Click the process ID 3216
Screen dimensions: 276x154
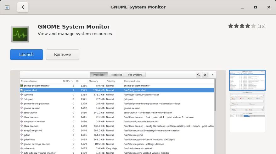(x=84, y=86)
